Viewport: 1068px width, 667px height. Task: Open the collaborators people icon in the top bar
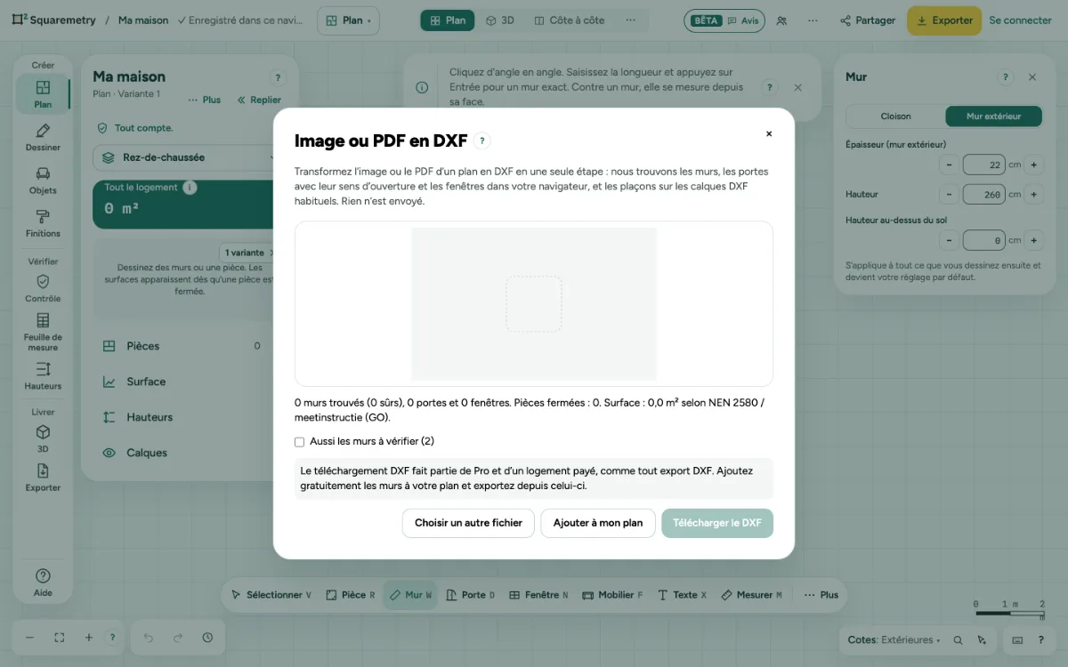click(781, 20)
